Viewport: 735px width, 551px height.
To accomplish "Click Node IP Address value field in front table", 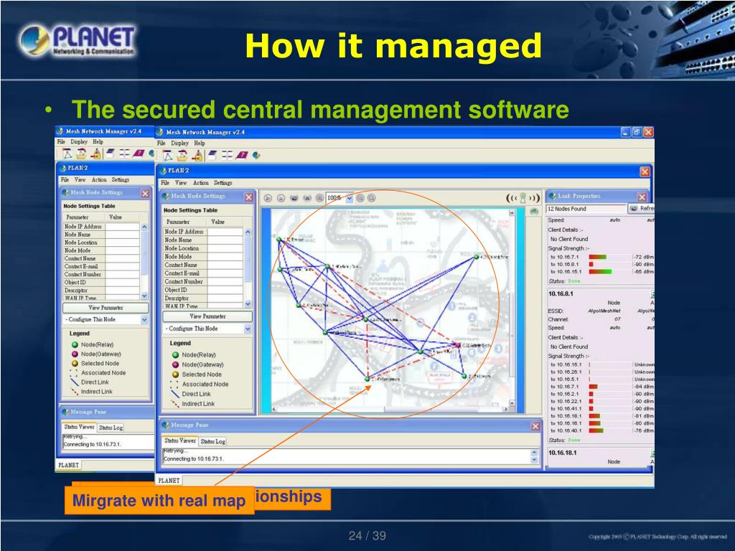I will pyautogui.click(x=225, y=232).
